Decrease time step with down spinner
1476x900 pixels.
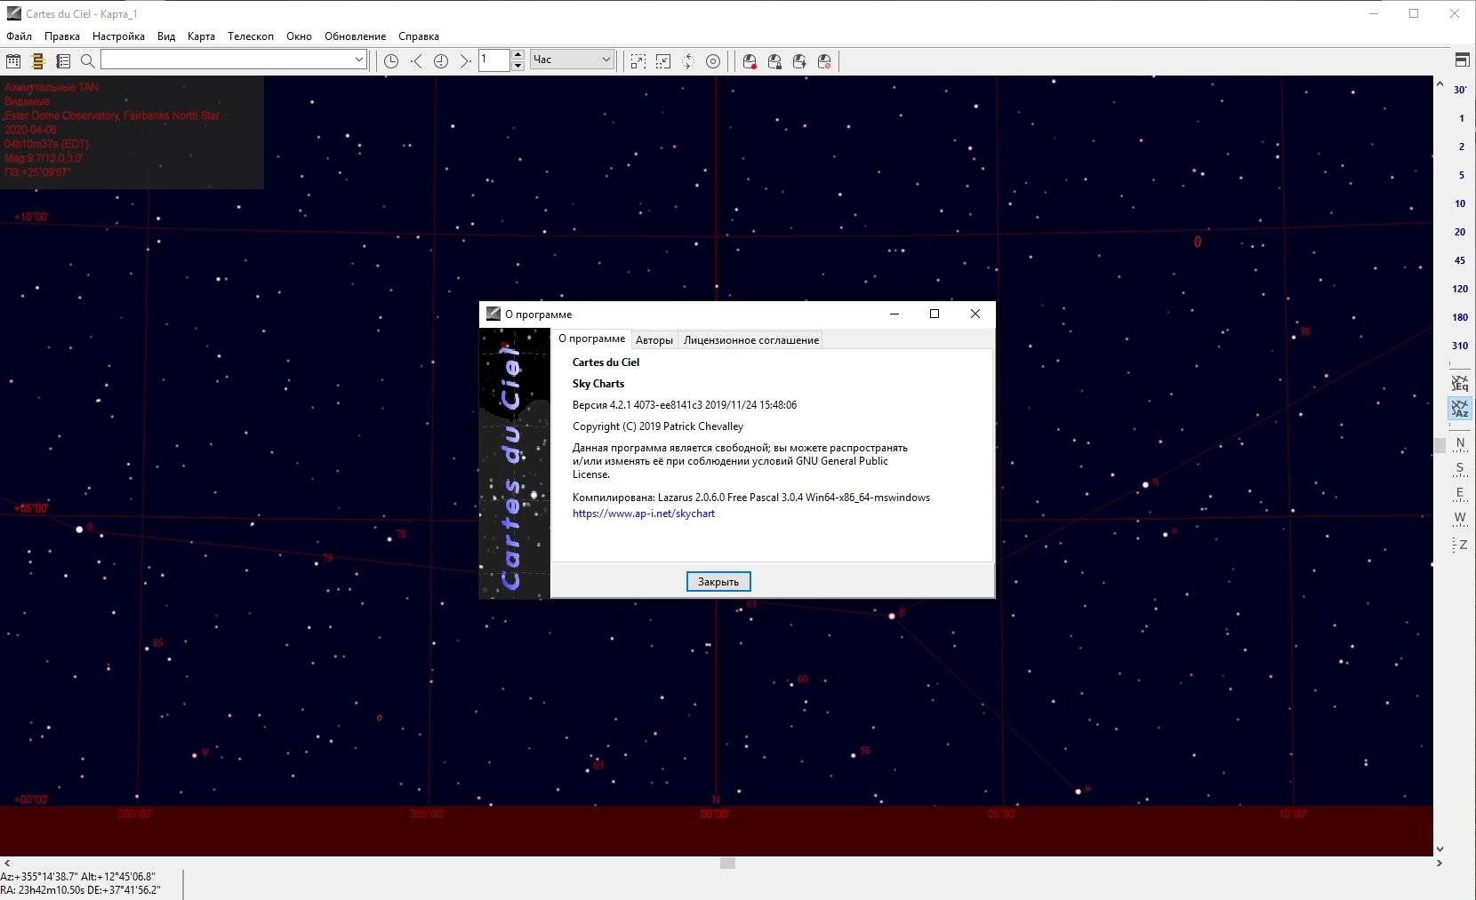click(x=517, y=66)
